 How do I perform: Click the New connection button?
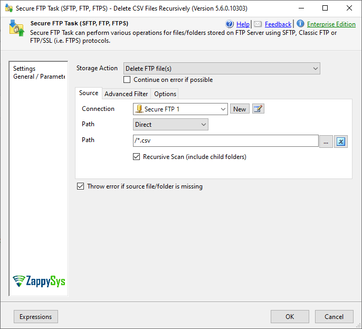(x=240, y=109)
